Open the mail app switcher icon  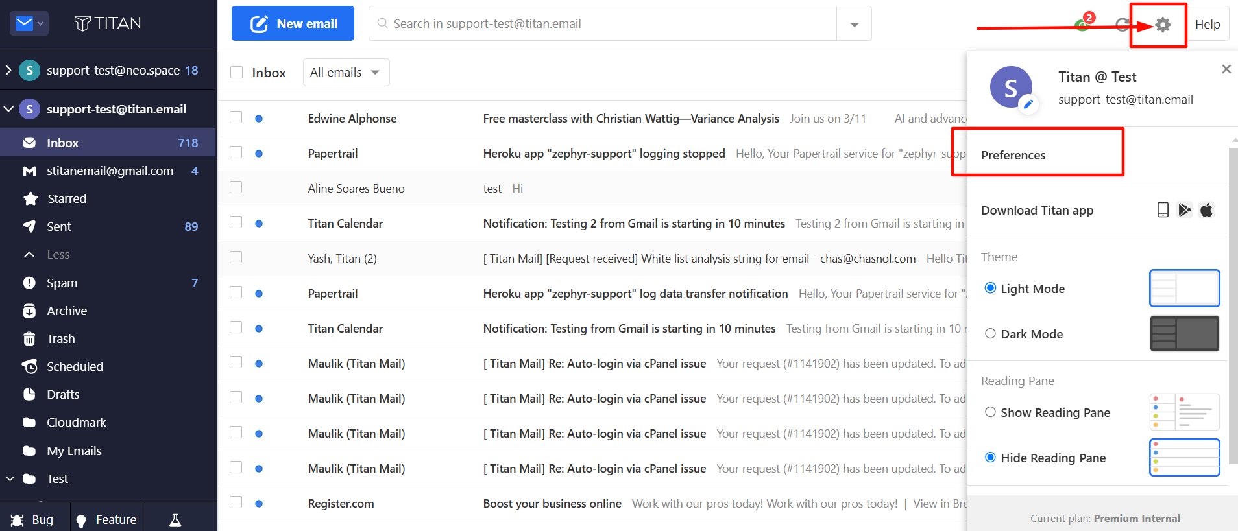(x=24, y=24)
